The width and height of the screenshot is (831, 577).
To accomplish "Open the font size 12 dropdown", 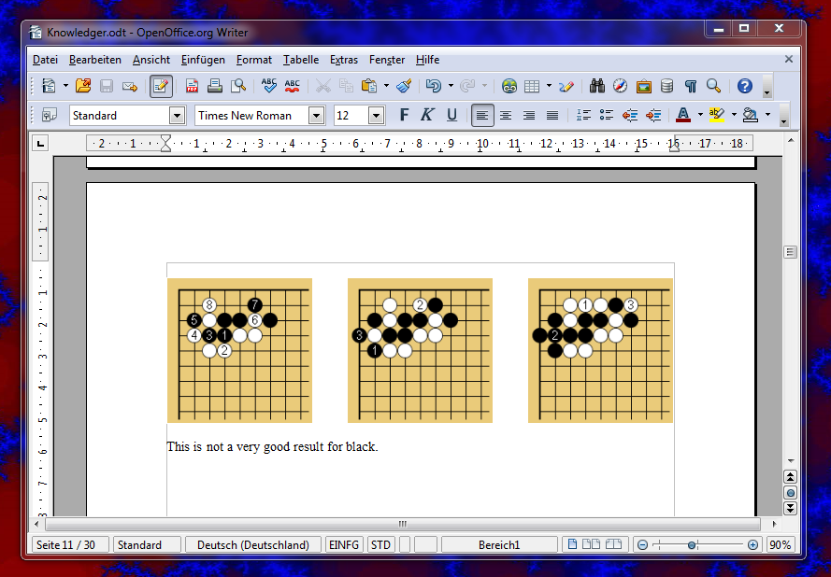I will click(x=376, y=116).
